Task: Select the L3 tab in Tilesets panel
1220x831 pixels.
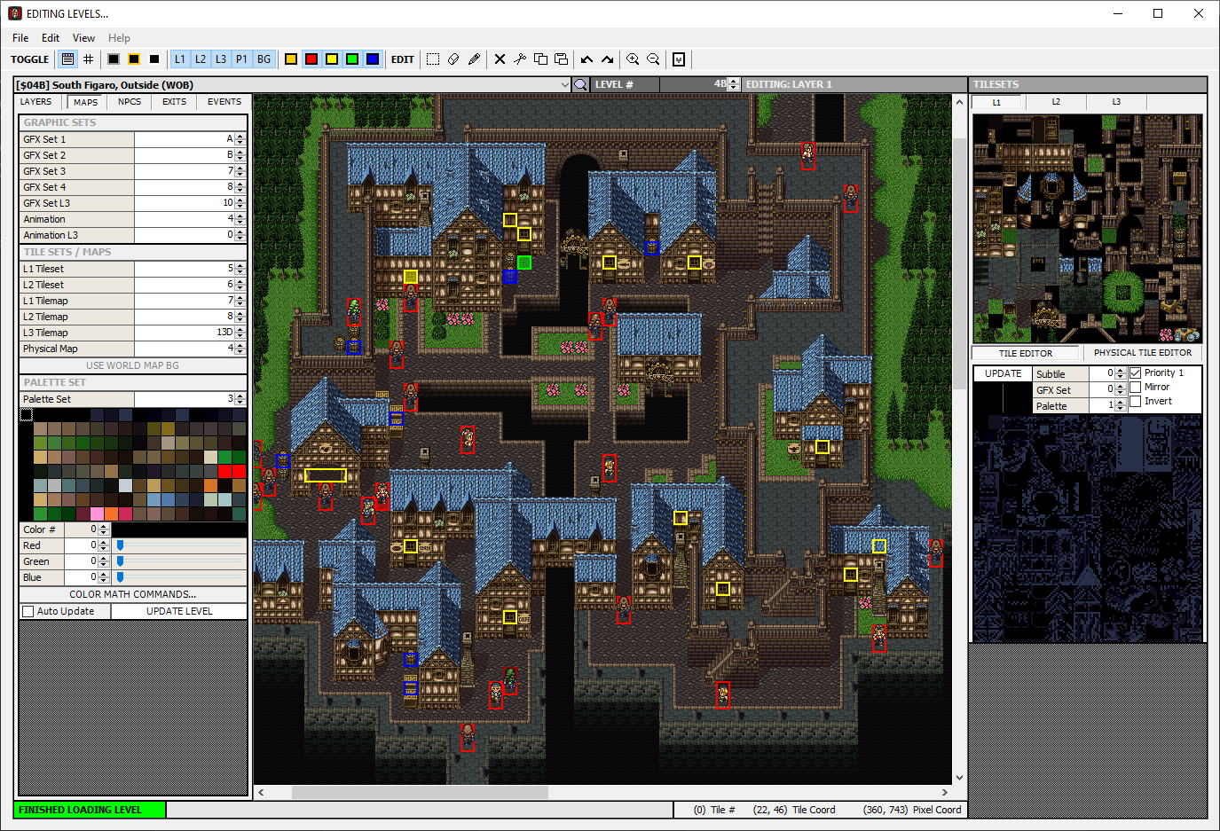Action: click(x=1116, y=102)
